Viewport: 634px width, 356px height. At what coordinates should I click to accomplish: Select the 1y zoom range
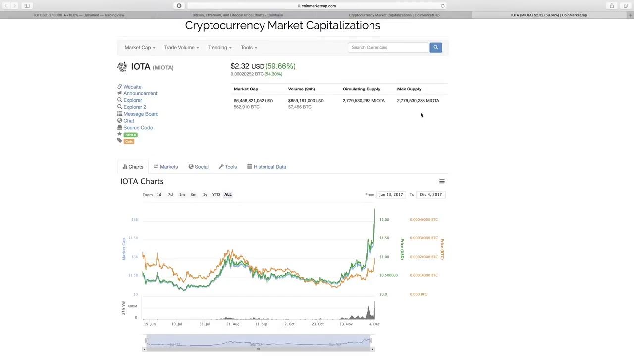[x=205, y=194]
